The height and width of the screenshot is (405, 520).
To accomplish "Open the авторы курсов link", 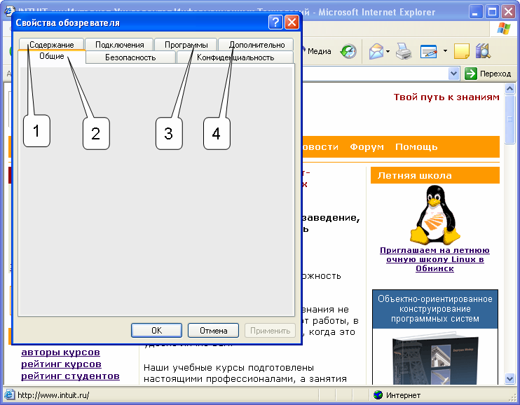I will 61,352.
